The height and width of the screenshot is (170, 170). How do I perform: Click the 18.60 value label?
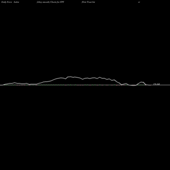(156, 84)
